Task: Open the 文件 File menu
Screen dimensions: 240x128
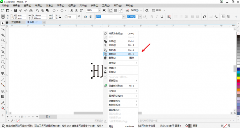Action: click(x=5, y=6)
